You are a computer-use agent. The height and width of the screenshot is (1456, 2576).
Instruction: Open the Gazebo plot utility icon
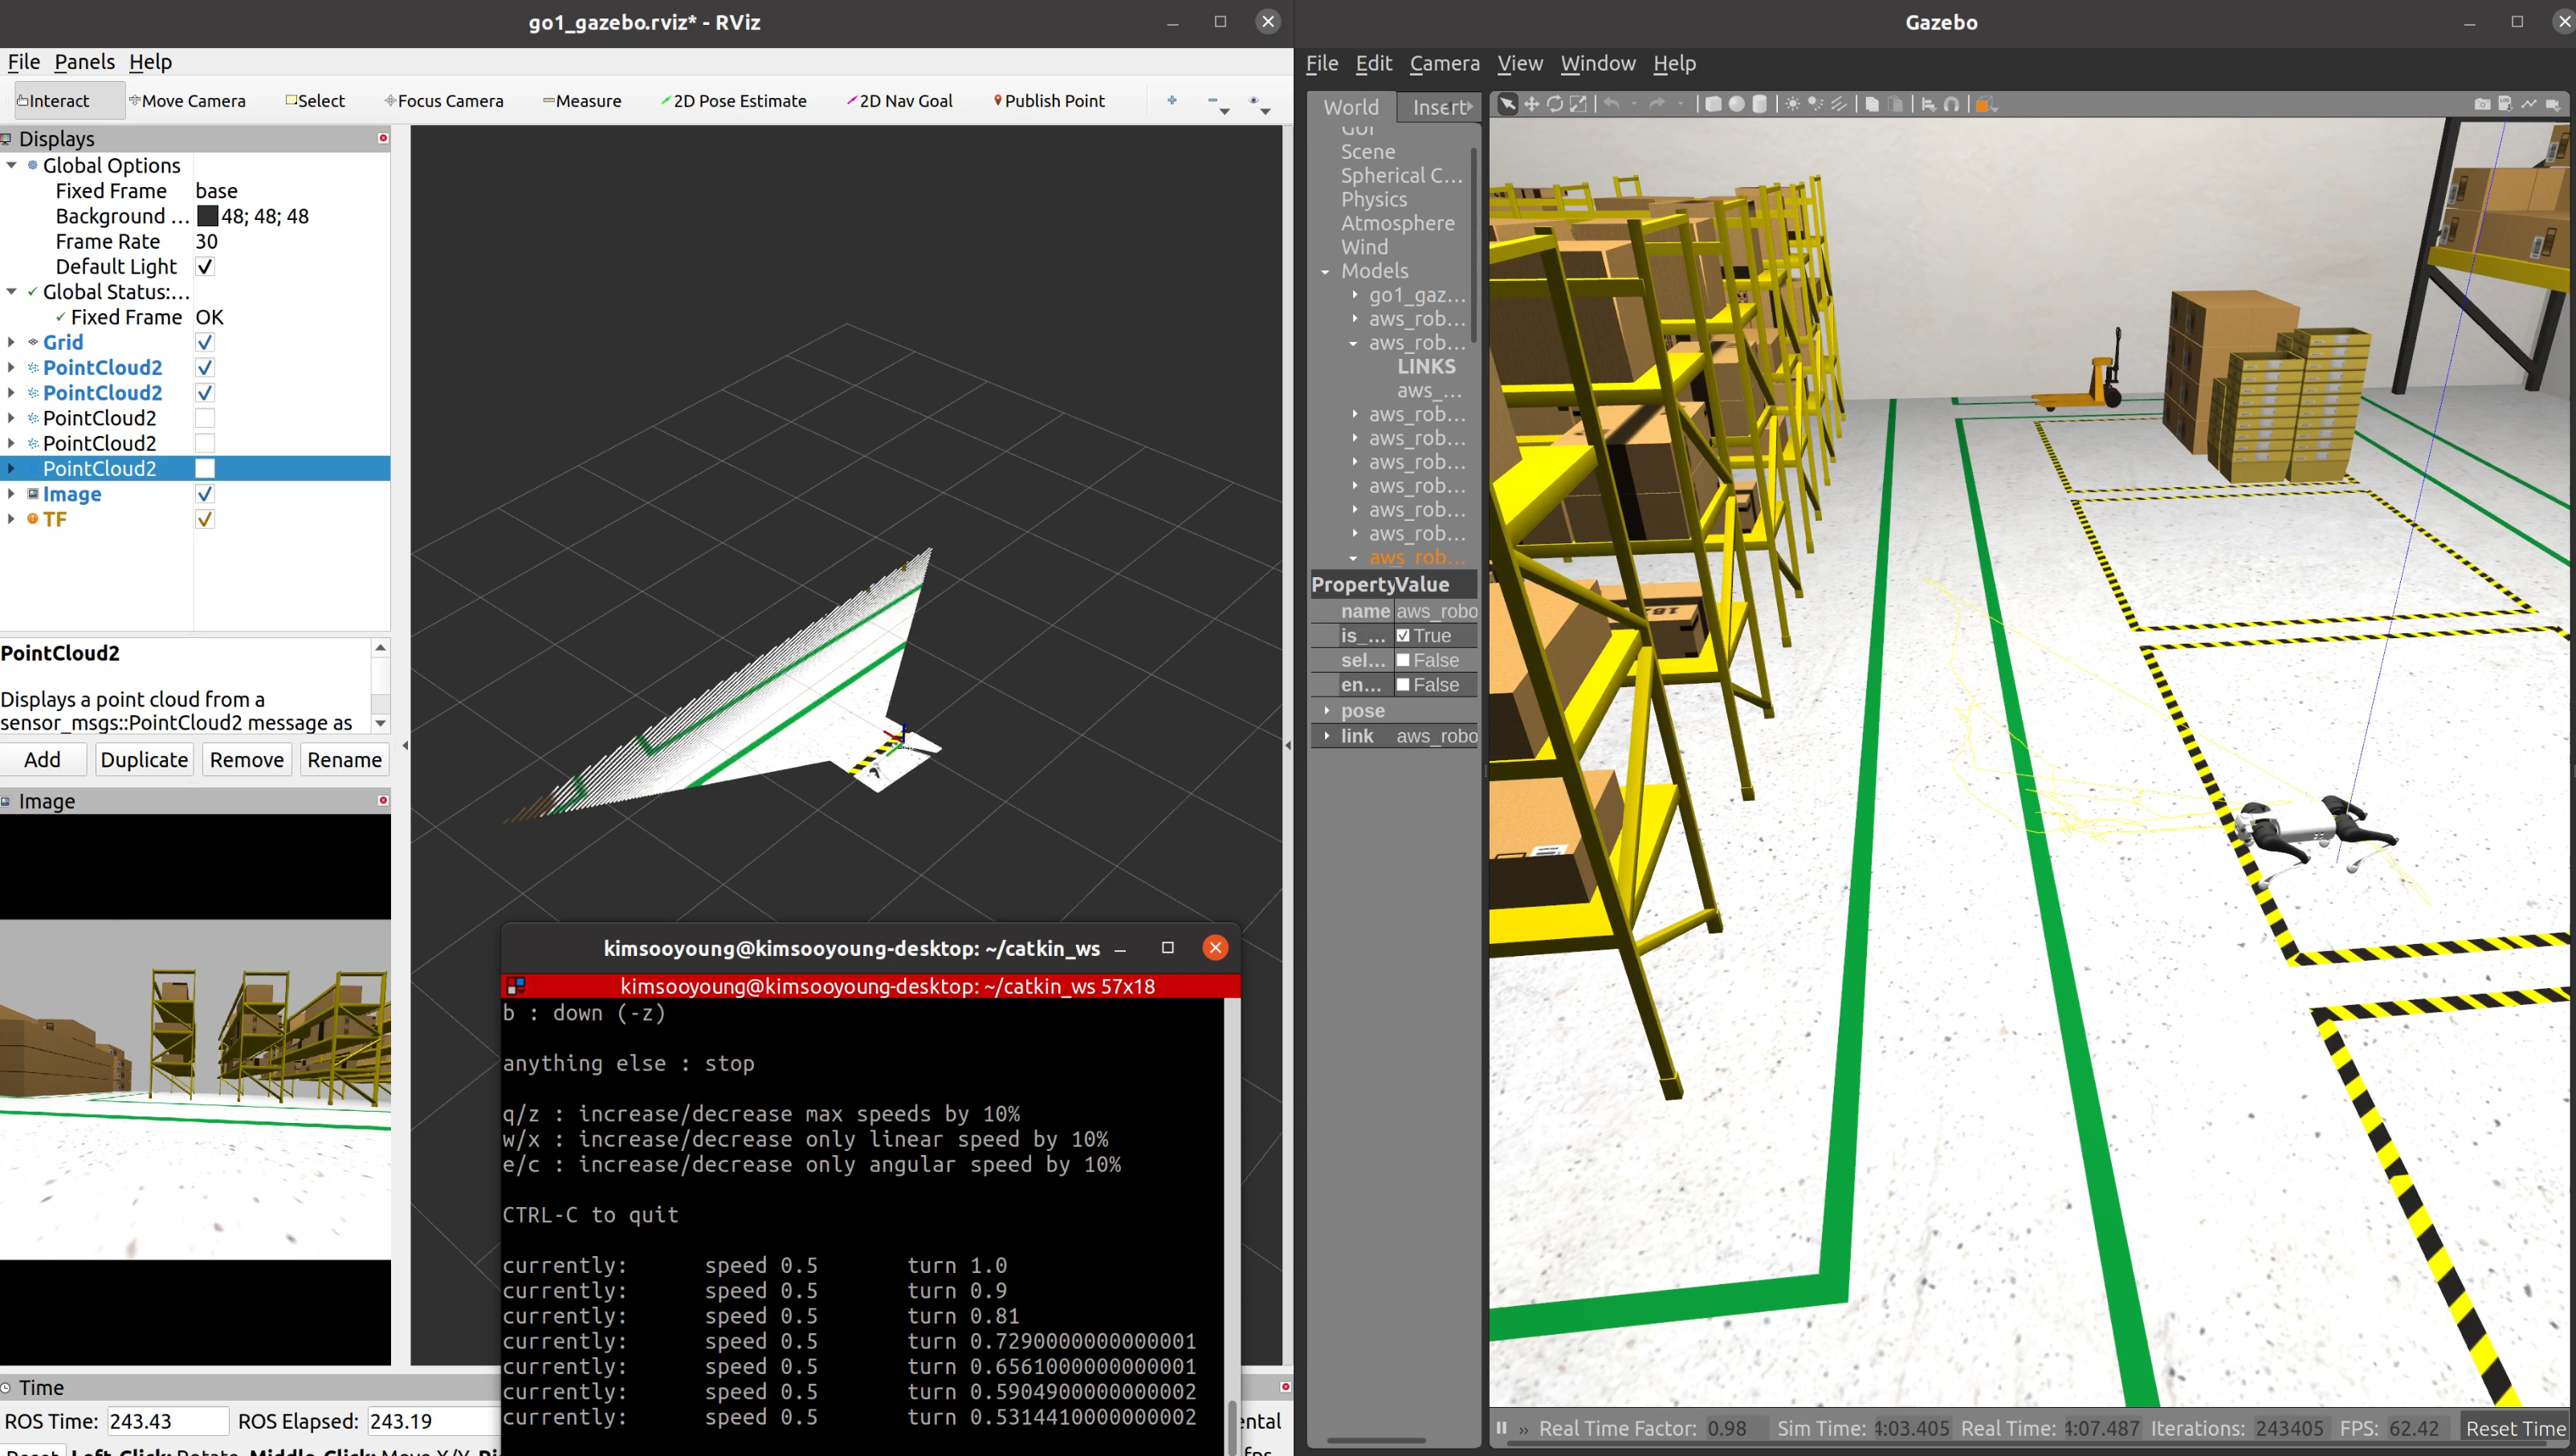tap(2529, 104)
